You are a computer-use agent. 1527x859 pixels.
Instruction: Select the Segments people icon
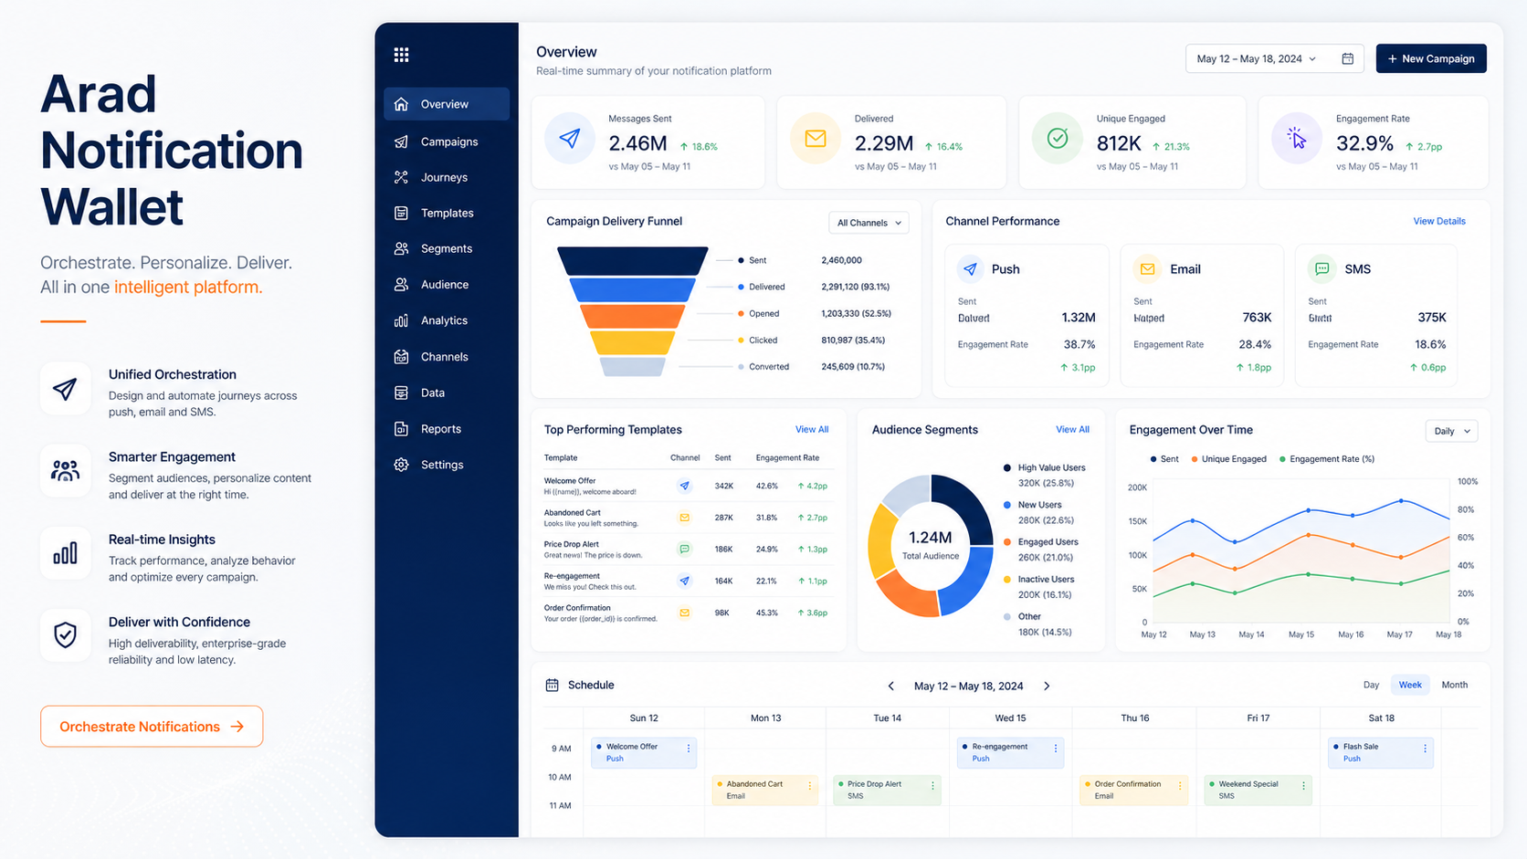[x=401, y=248]
